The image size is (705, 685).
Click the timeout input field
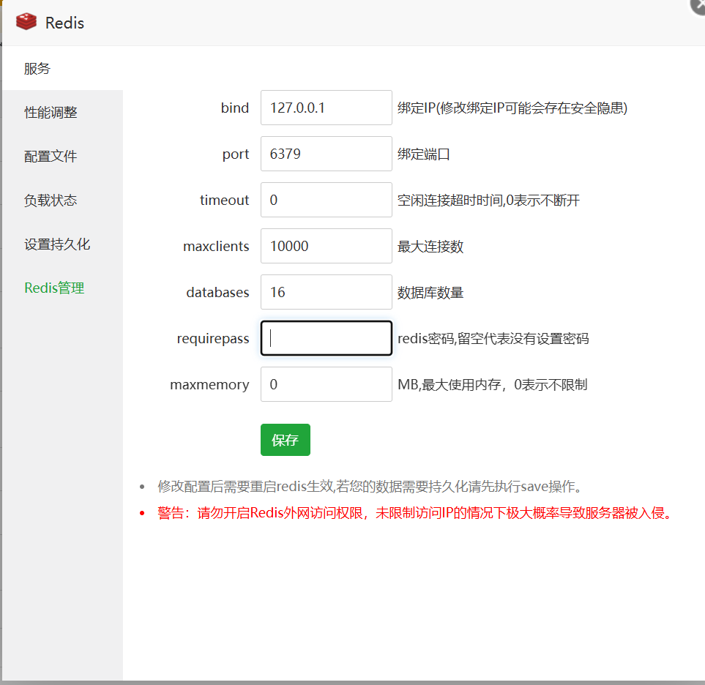[327, 200]
